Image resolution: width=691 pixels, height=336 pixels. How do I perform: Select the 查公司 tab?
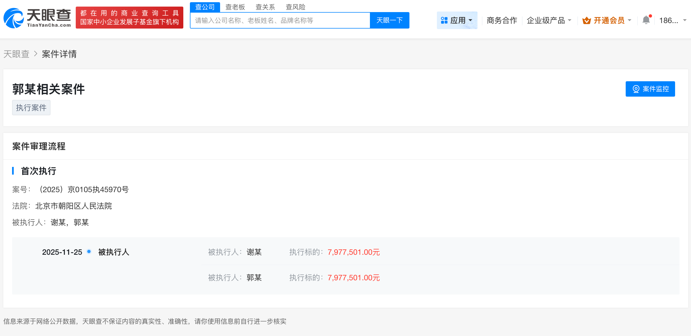pos(205,7)
